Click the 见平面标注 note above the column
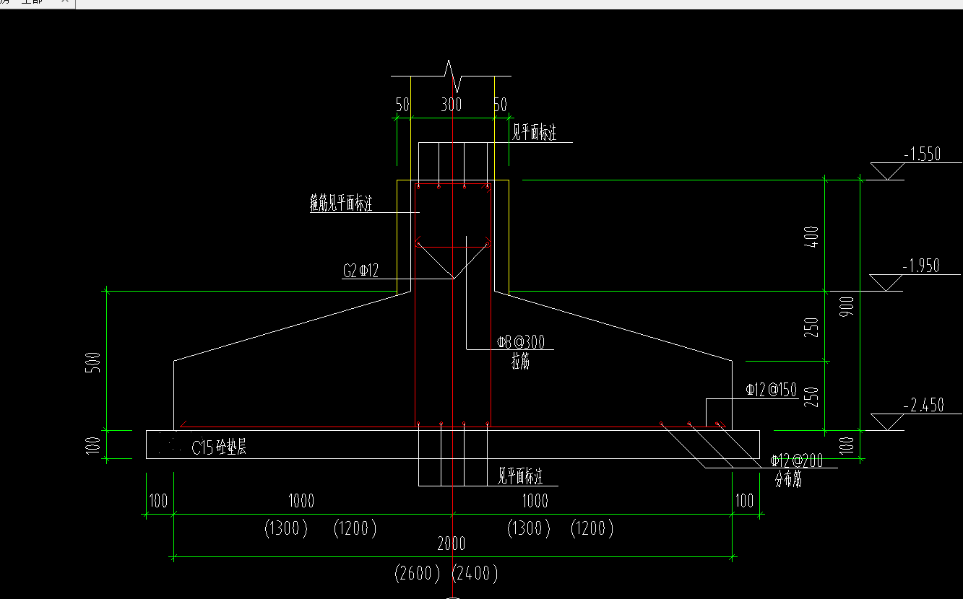This screenshot has width=963, height=599. 535,133
